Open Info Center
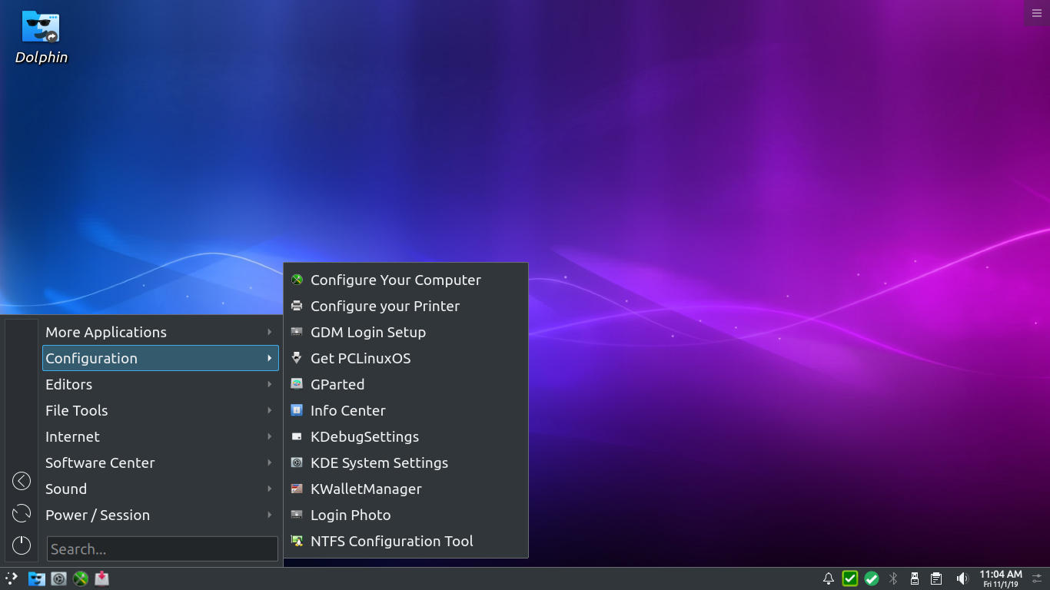Screen dimensions: 1050x590 406,410
